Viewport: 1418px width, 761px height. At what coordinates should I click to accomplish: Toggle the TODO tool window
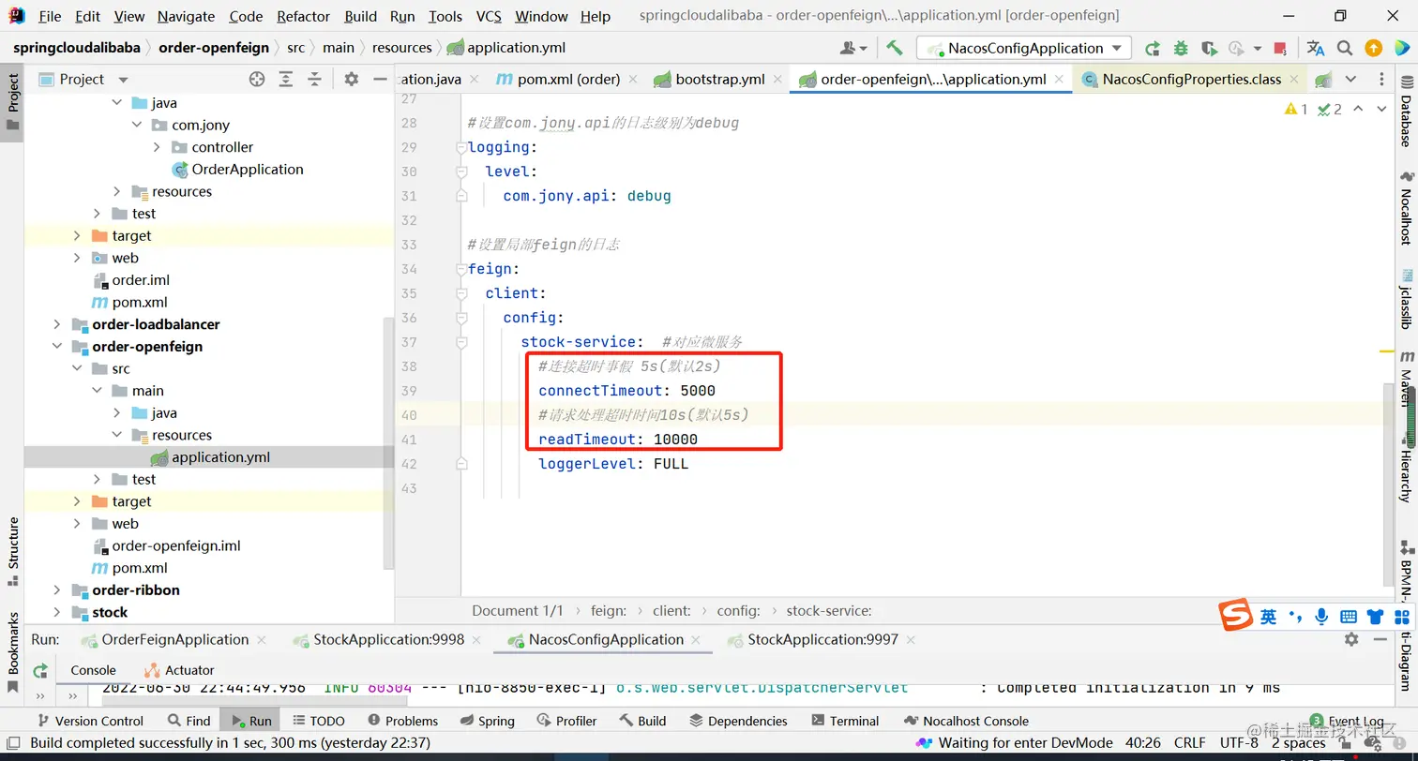(318, 721)
